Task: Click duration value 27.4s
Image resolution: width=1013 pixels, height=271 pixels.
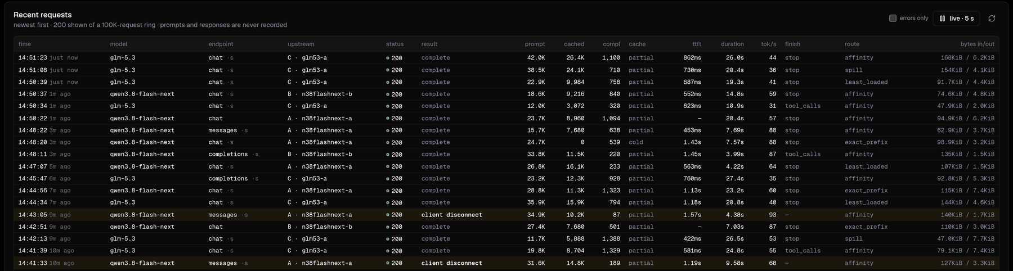Action: click(x=734, y=179)
